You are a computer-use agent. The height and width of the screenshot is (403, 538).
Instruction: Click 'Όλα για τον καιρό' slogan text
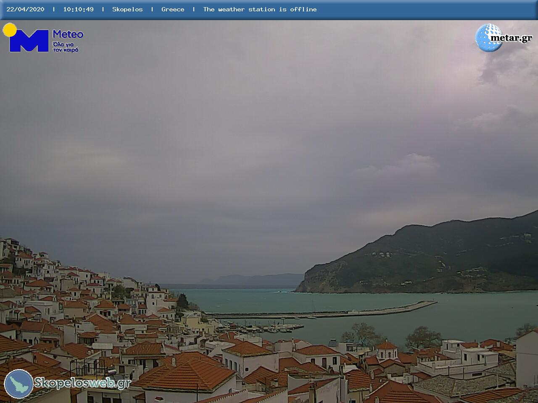tap(66, 47)
